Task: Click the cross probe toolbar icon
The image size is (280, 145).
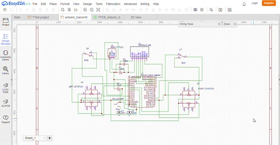Action: [x=211, y=10]
